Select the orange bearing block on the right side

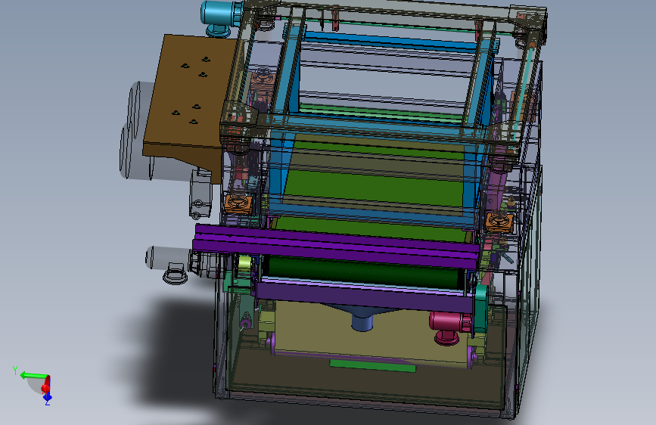point(499,222)
